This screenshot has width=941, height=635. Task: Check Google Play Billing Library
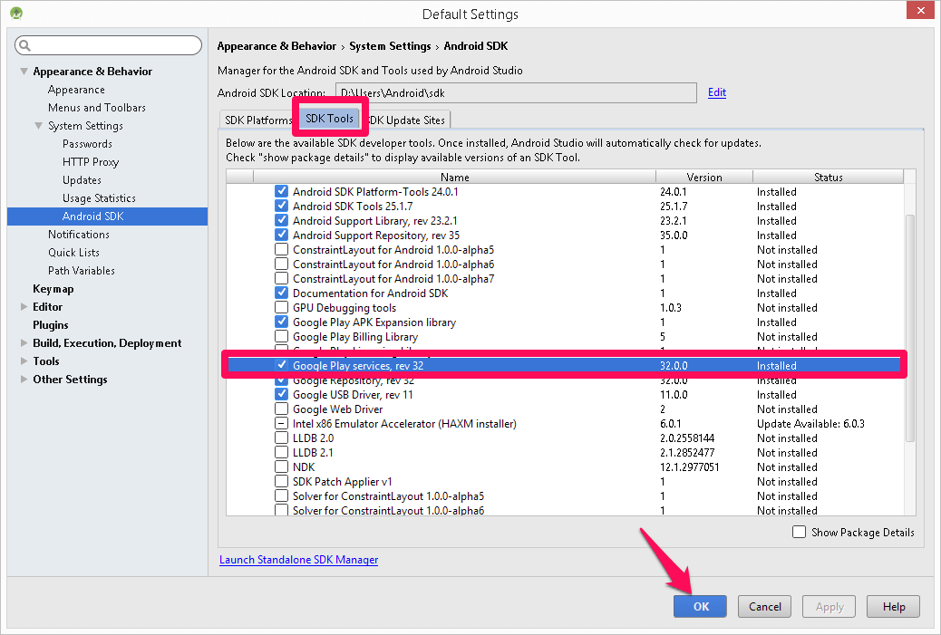[x=281, y=336]
